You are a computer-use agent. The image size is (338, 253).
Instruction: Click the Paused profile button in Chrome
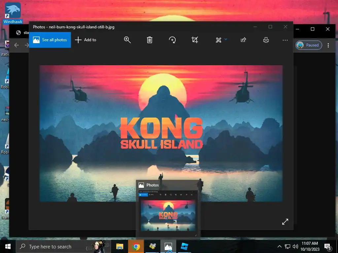[309, 45]
